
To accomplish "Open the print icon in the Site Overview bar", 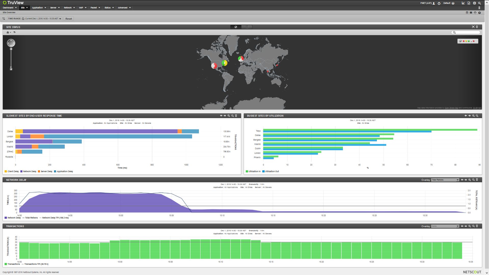I will [x=475, y=12].
